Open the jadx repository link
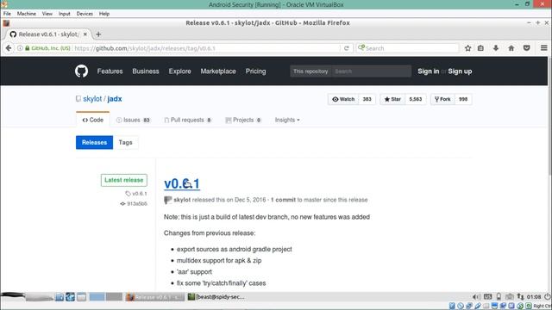Screen dimensions: 552x310 point(115,99)
